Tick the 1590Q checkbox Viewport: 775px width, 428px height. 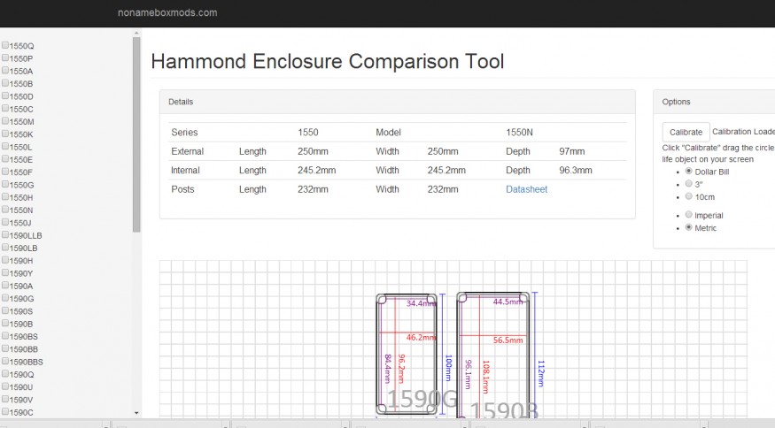point(5,374)
